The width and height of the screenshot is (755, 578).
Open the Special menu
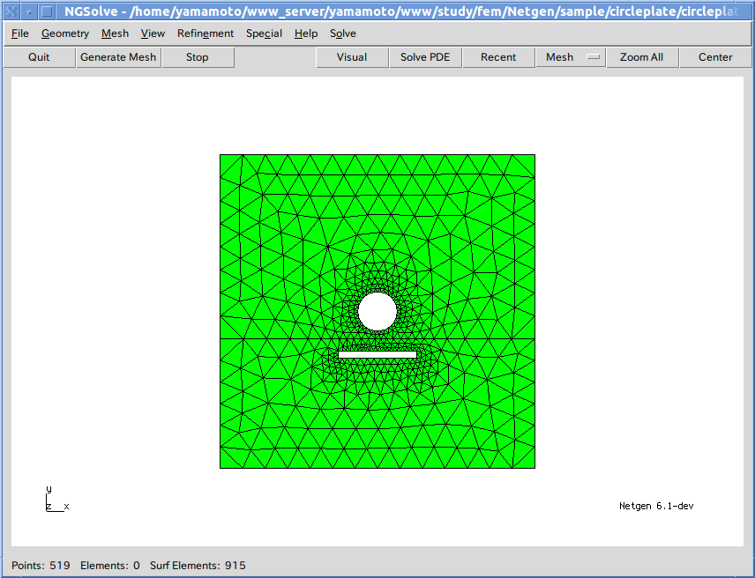(x=264, y=33)
